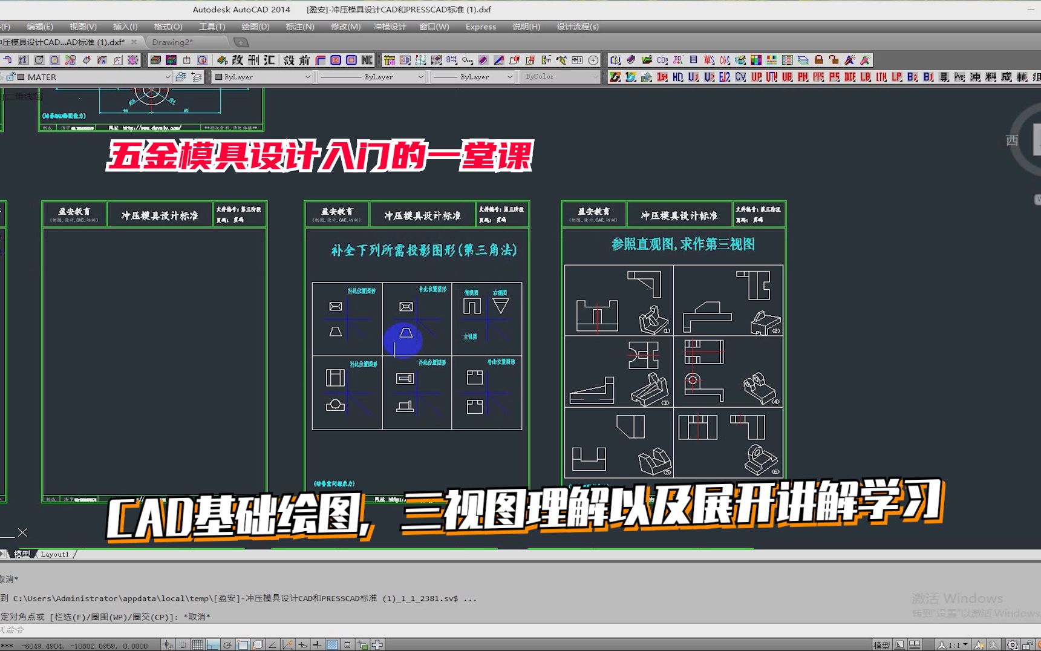
Task: Click the command line input field
Action: click(x=520, y=630)
